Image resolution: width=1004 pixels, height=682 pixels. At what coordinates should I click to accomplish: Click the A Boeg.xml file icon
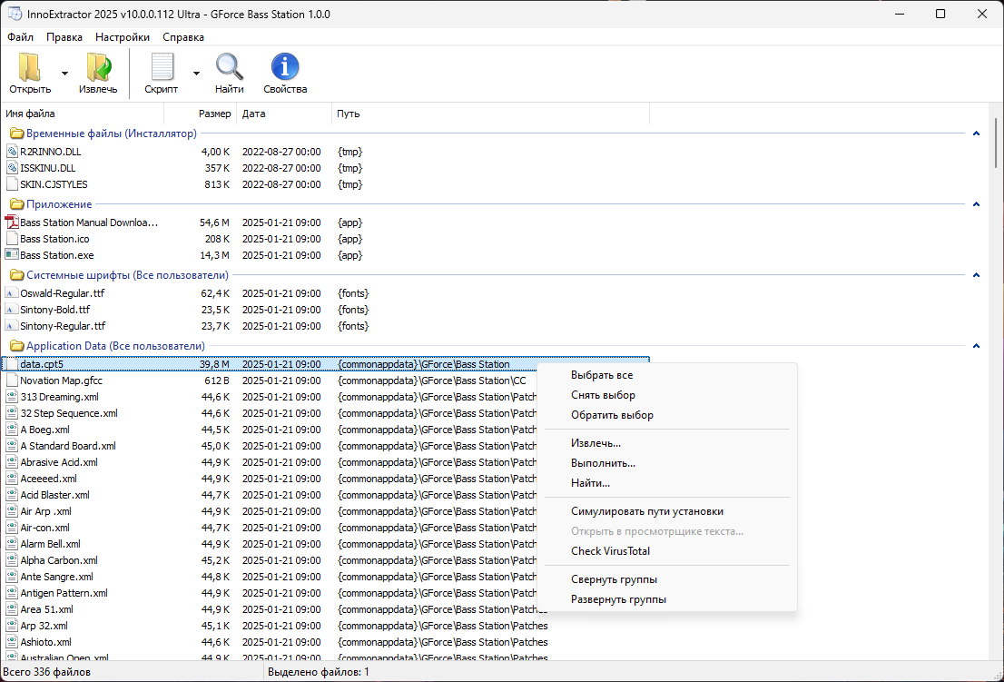coord(12,430)
